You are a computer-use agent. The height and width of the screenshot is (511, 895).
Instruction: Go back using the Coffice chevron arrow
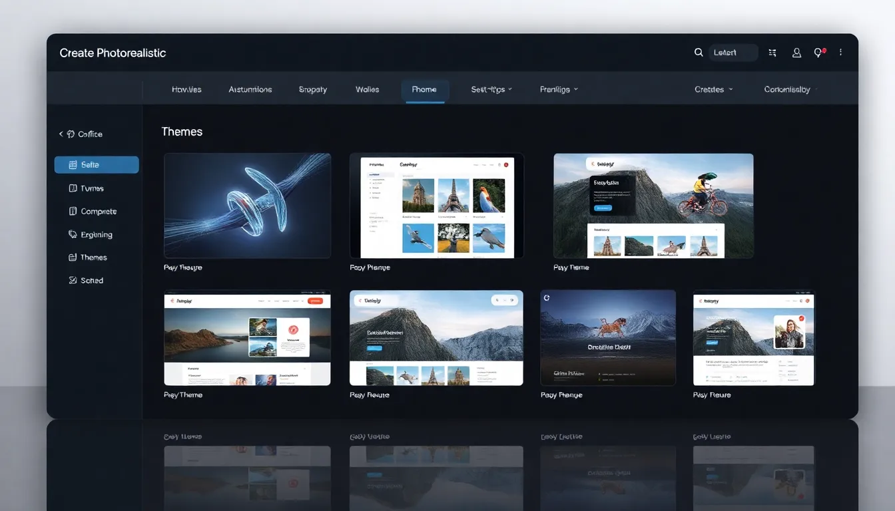pos(61,134)
